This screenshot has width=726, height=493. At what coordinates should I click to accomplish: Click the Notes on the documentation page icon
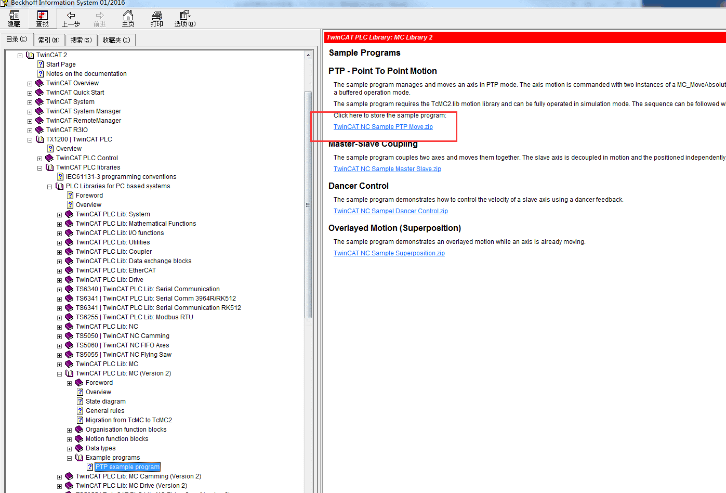pos(41,73)
